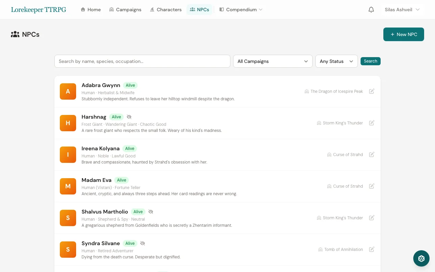Click the edit icon on Madam Eva's row

tap(371, 186)
